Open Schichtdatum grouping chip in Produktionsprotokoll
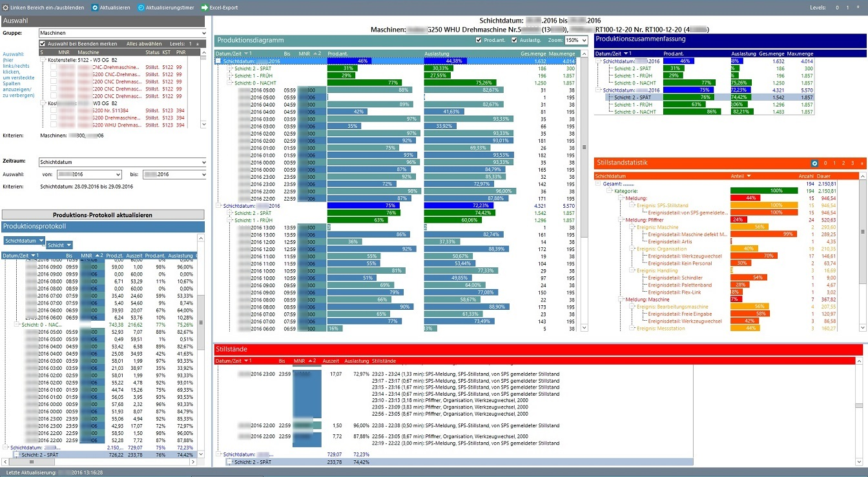Screen dimensions: 868x477 24,240
